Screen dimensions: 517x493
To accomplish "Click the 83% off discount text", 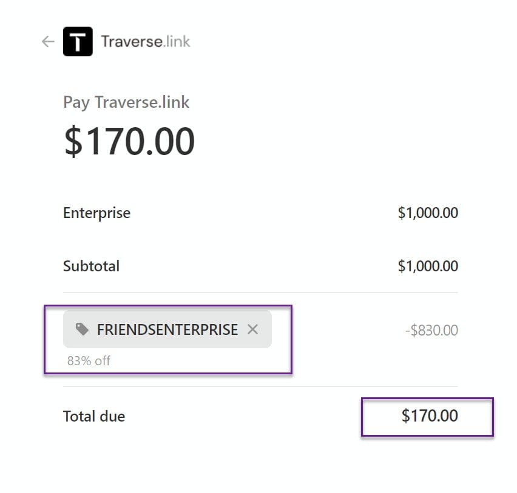I will [x=89, y=360].
